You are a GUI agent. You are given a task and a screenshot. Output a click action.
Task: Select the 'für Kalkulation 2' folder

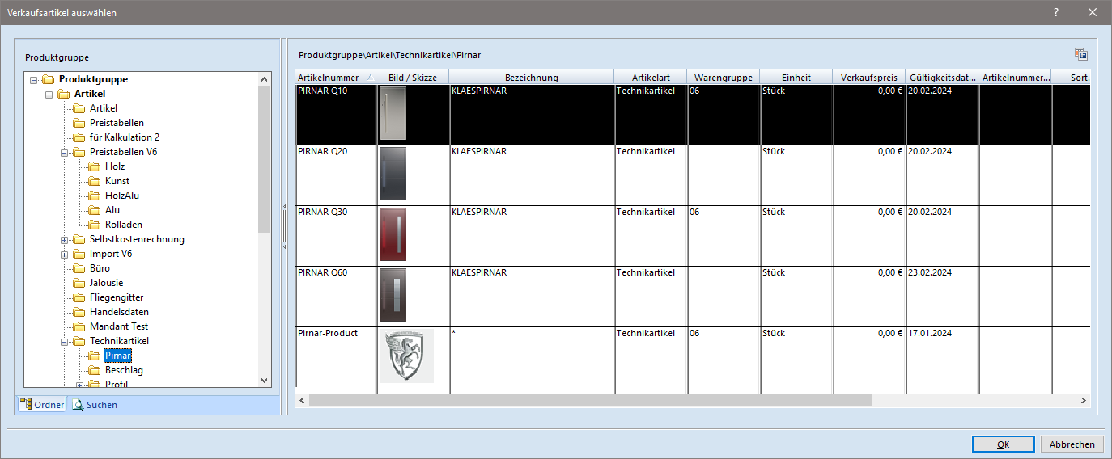[x=125, y=137]
